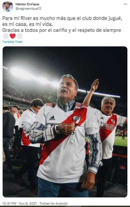The height and width of the screenshot is (207, 130).
Task: Click the Nov 8, 2021 date
Action: (x=28, y=203)
